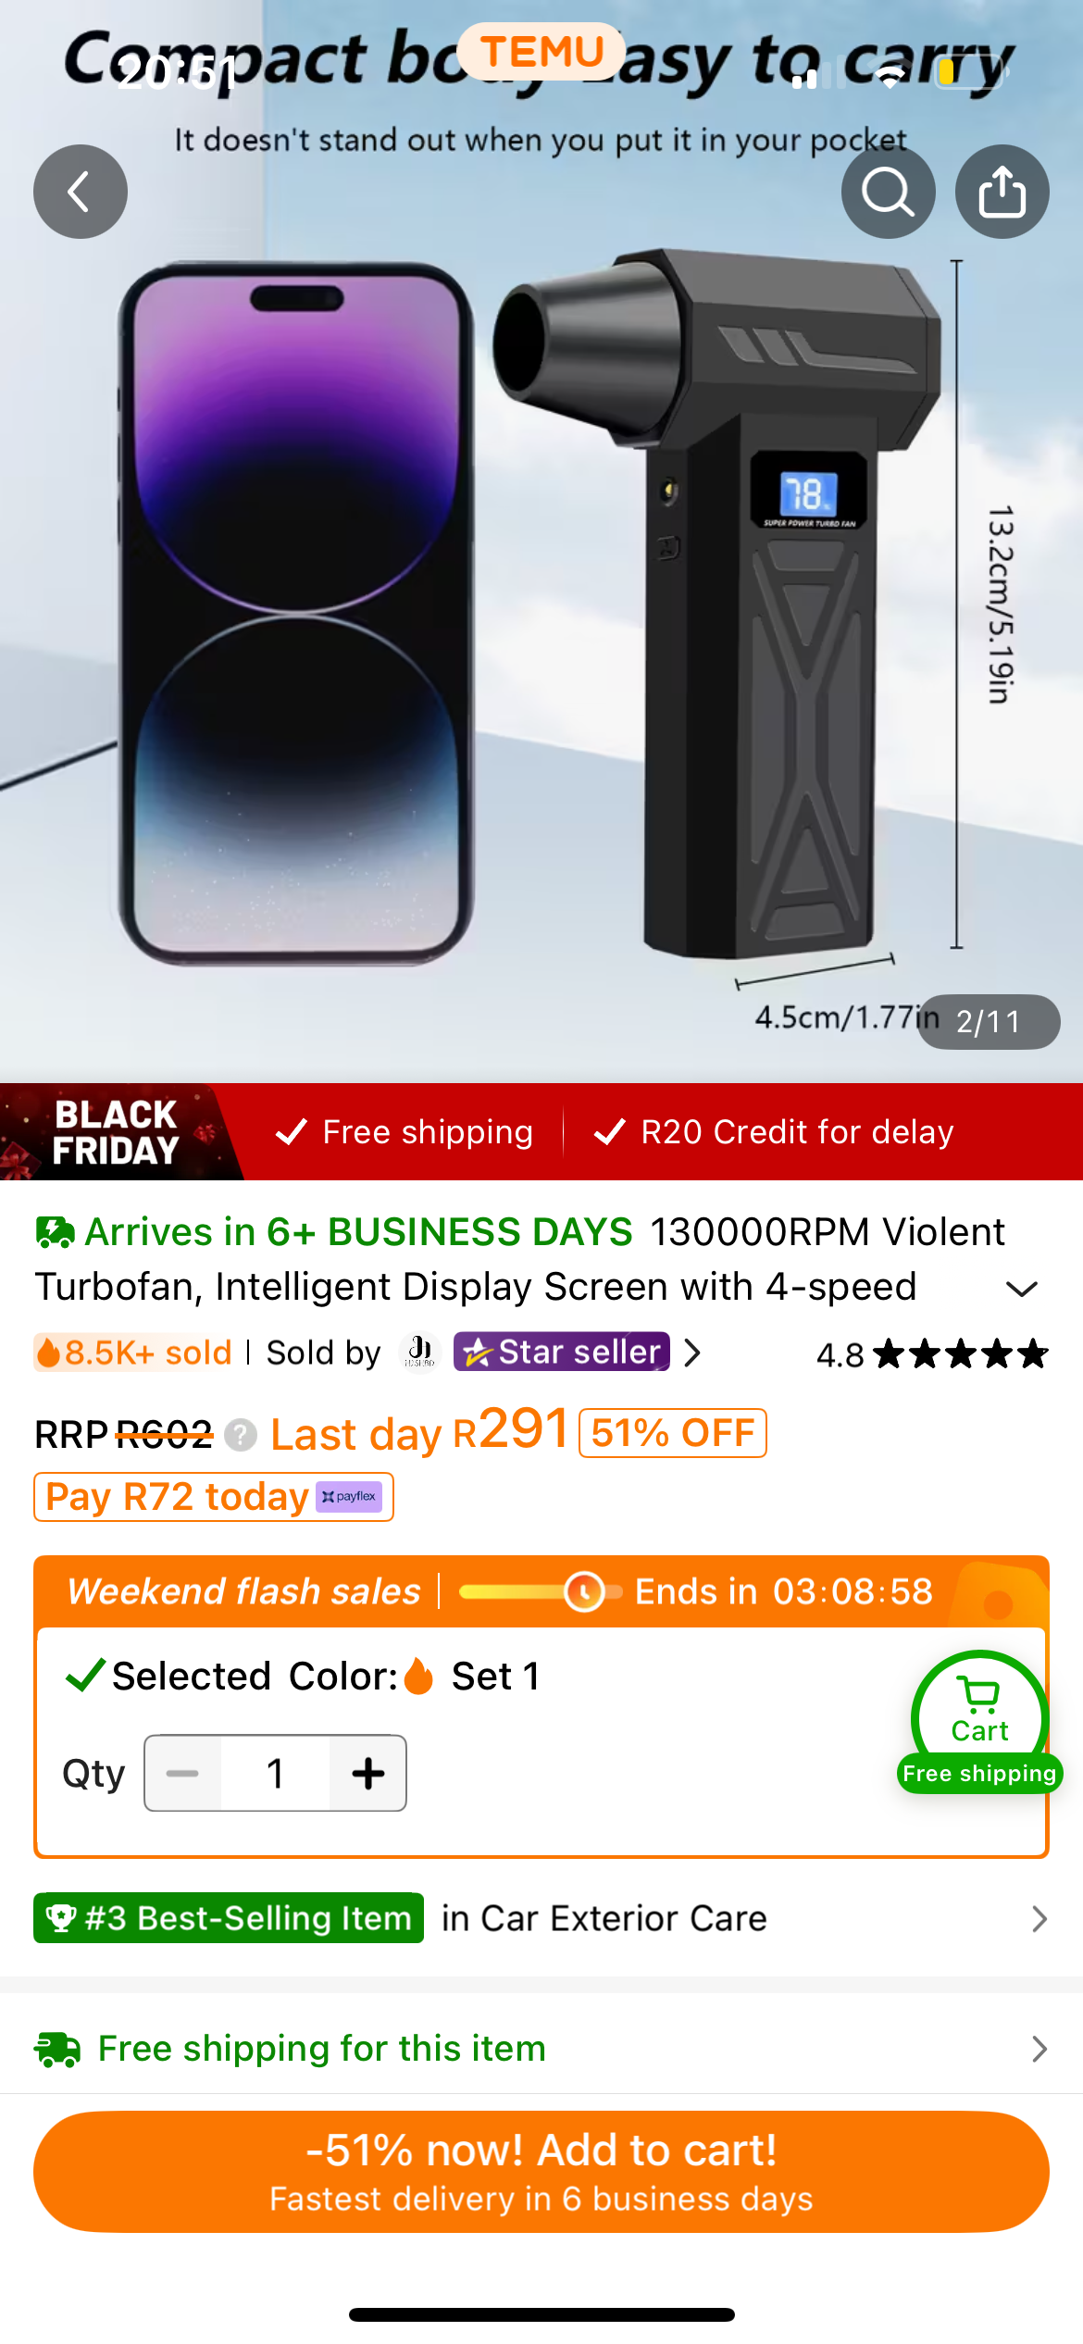Tap the back arrow button
1083x2344 pixels.
coord(81,192)
